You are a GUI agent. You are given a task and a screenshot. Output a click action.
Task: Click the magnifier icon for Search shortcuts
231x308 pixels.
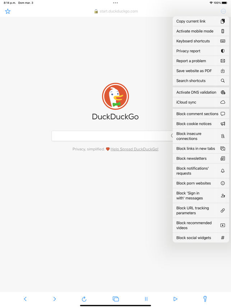222,80
